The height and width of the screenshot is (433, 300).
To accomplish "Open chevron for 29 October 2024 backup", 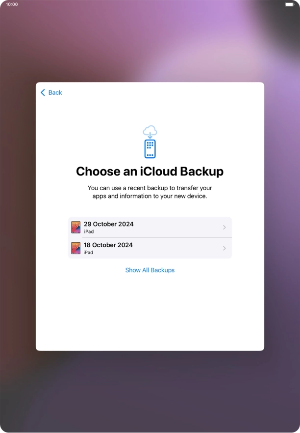I will coord(224,227).
